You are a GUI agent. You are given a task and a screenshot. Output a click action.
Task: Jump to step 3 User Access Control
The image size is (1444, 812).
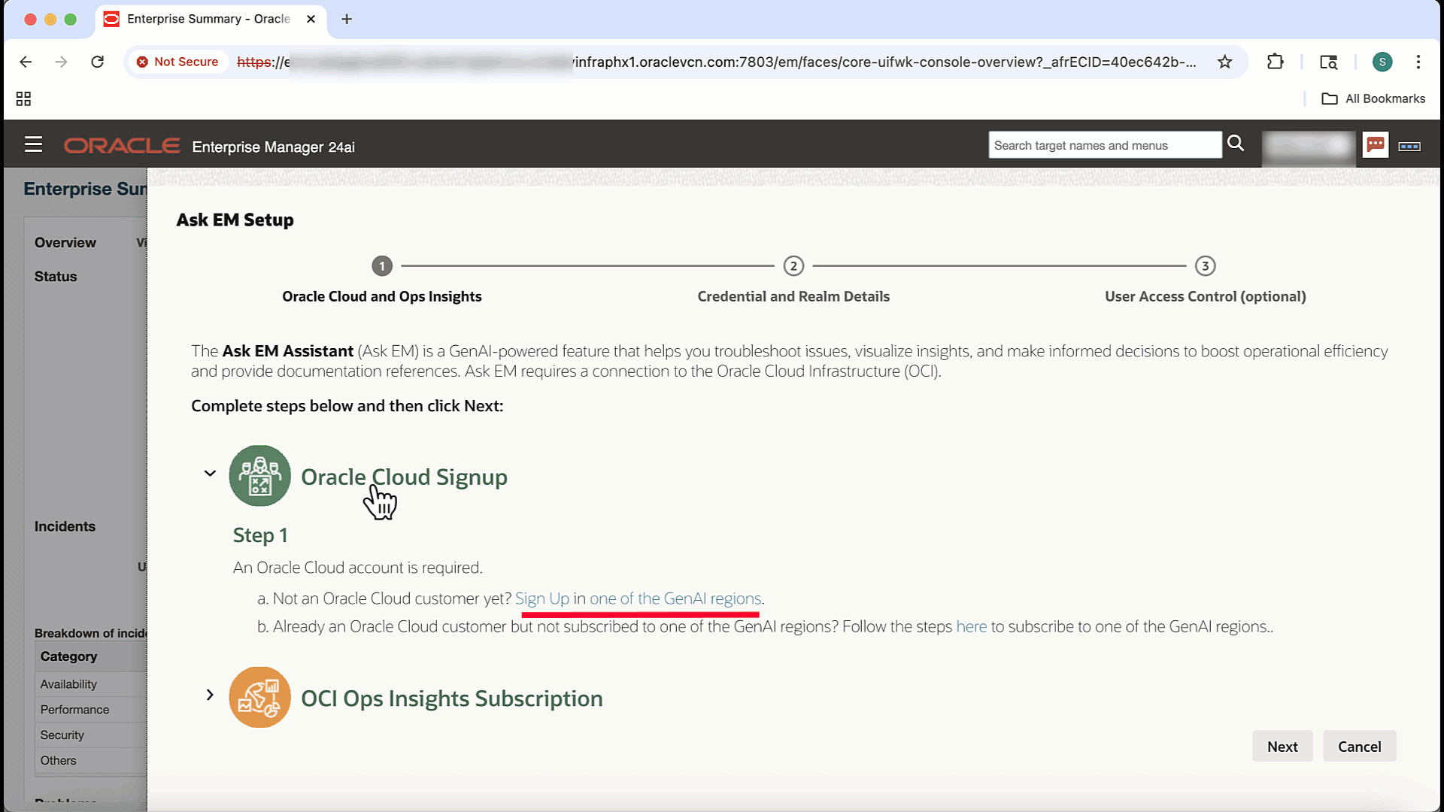[x=1205, y=266]
